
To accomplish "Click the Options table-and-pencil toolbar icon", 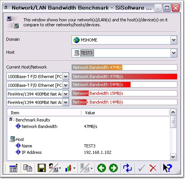I will [x=13, y=168].
